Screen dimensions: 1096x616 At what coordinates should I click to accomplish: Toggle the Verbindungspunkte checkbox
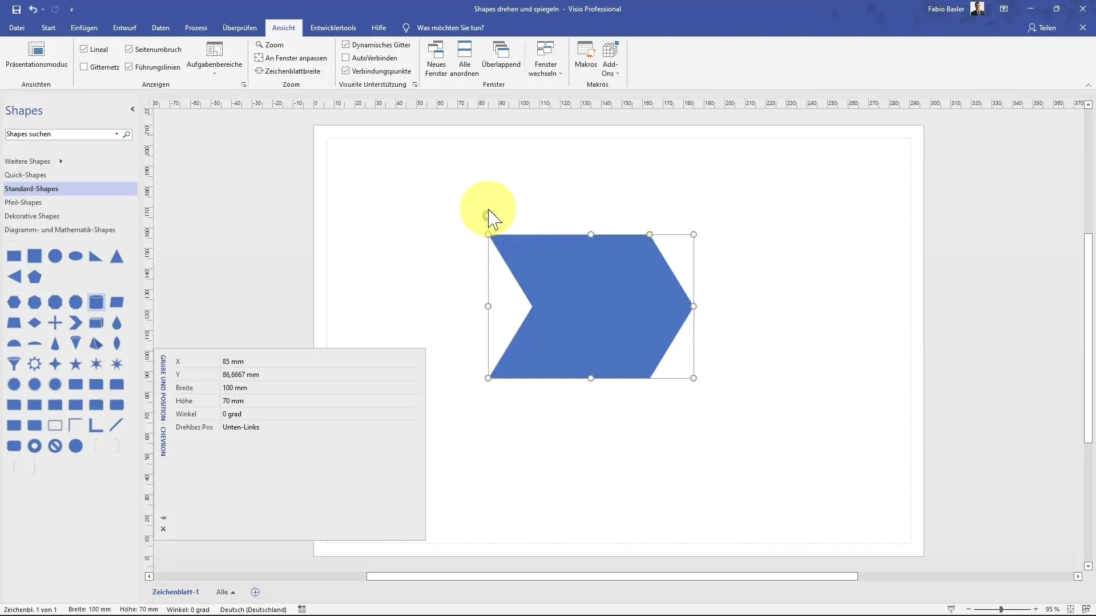point(346,71)
